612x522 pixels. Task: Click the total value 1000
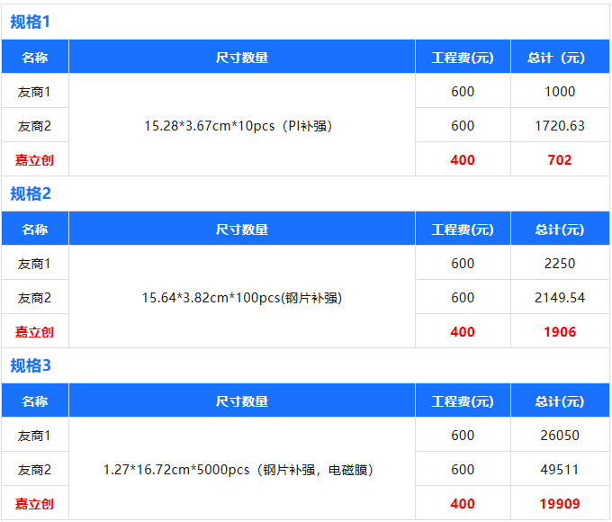(560, 92)
